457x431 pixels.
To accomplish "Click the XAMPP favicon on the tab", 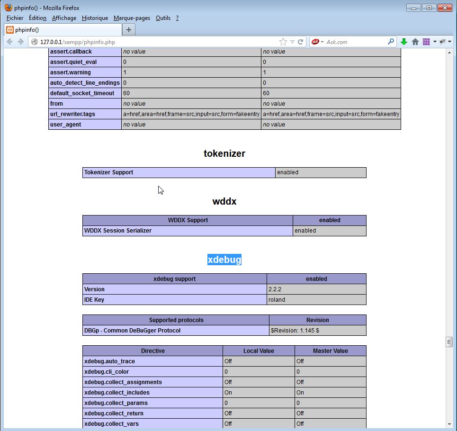I will [x=10, y=30].
